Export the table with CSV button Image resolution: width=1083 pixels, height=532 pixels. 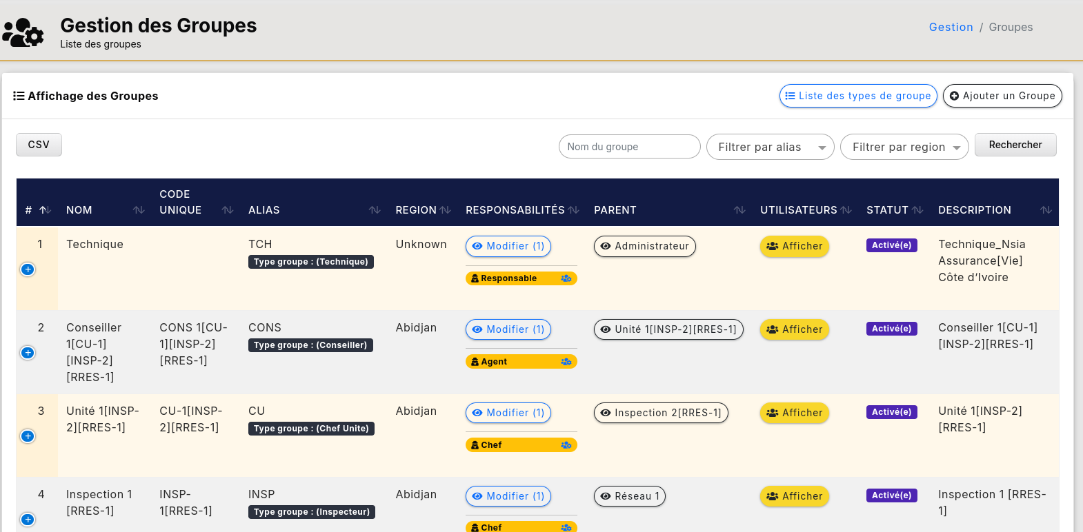[x=39, y=145]
